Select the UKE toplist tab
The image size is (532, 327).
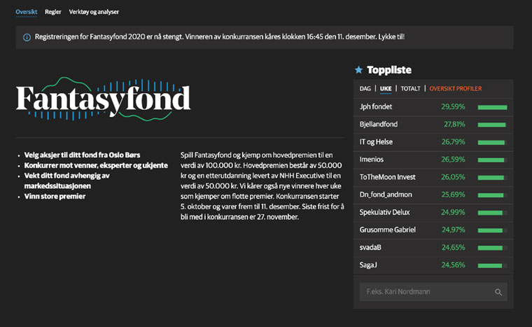point(386,89)
